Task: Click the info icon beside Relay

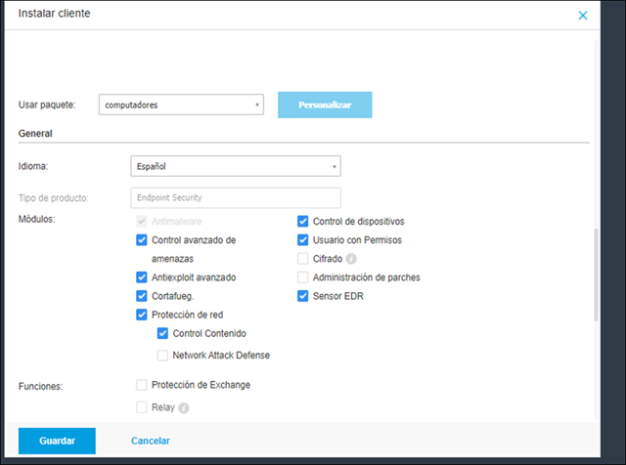Action: coord(183,407)
